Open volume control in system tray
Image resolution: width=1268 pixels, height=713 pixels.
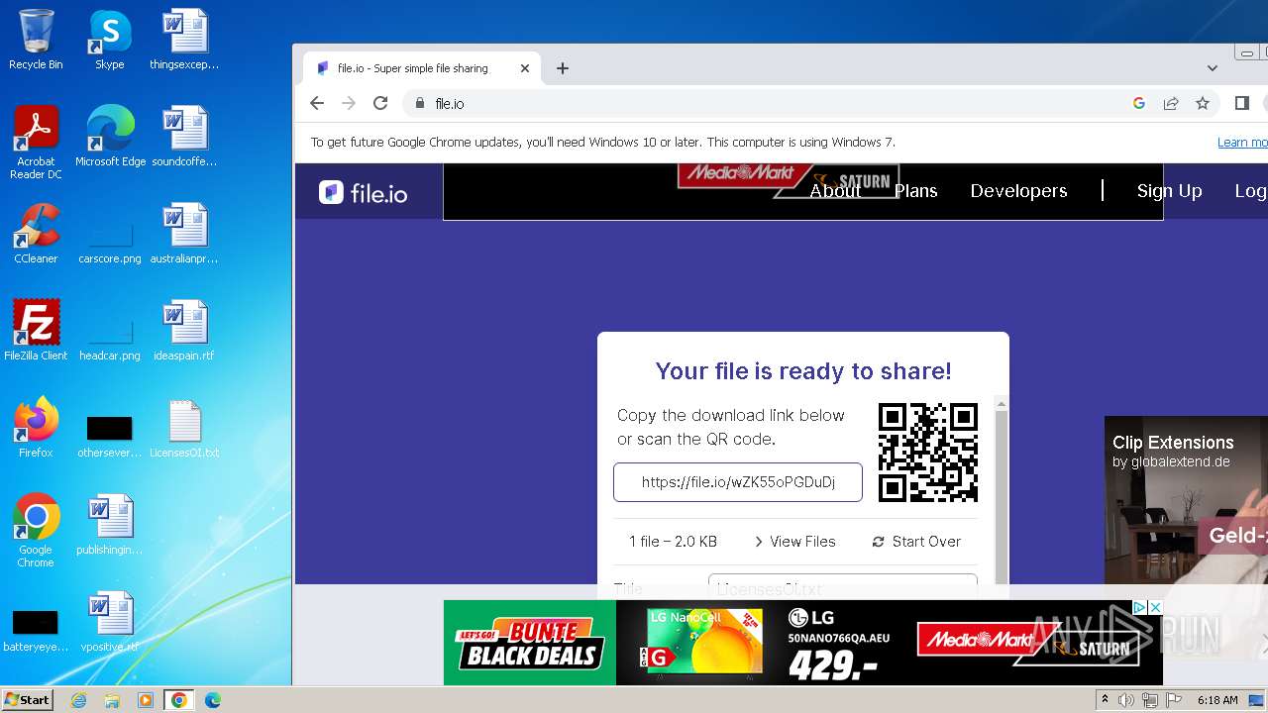[x=1126, y=700]
